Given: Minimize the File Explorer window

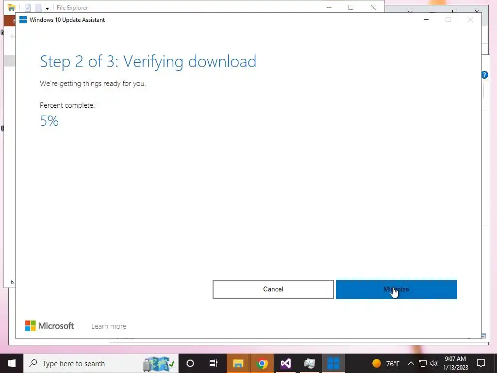Looking at the screenshot, I should (329, 7).
